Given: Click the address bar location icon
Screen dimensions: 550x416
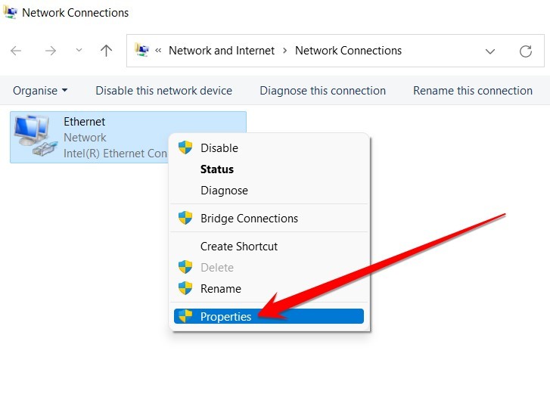Looking at the screenshot, I should click(142, 50).
